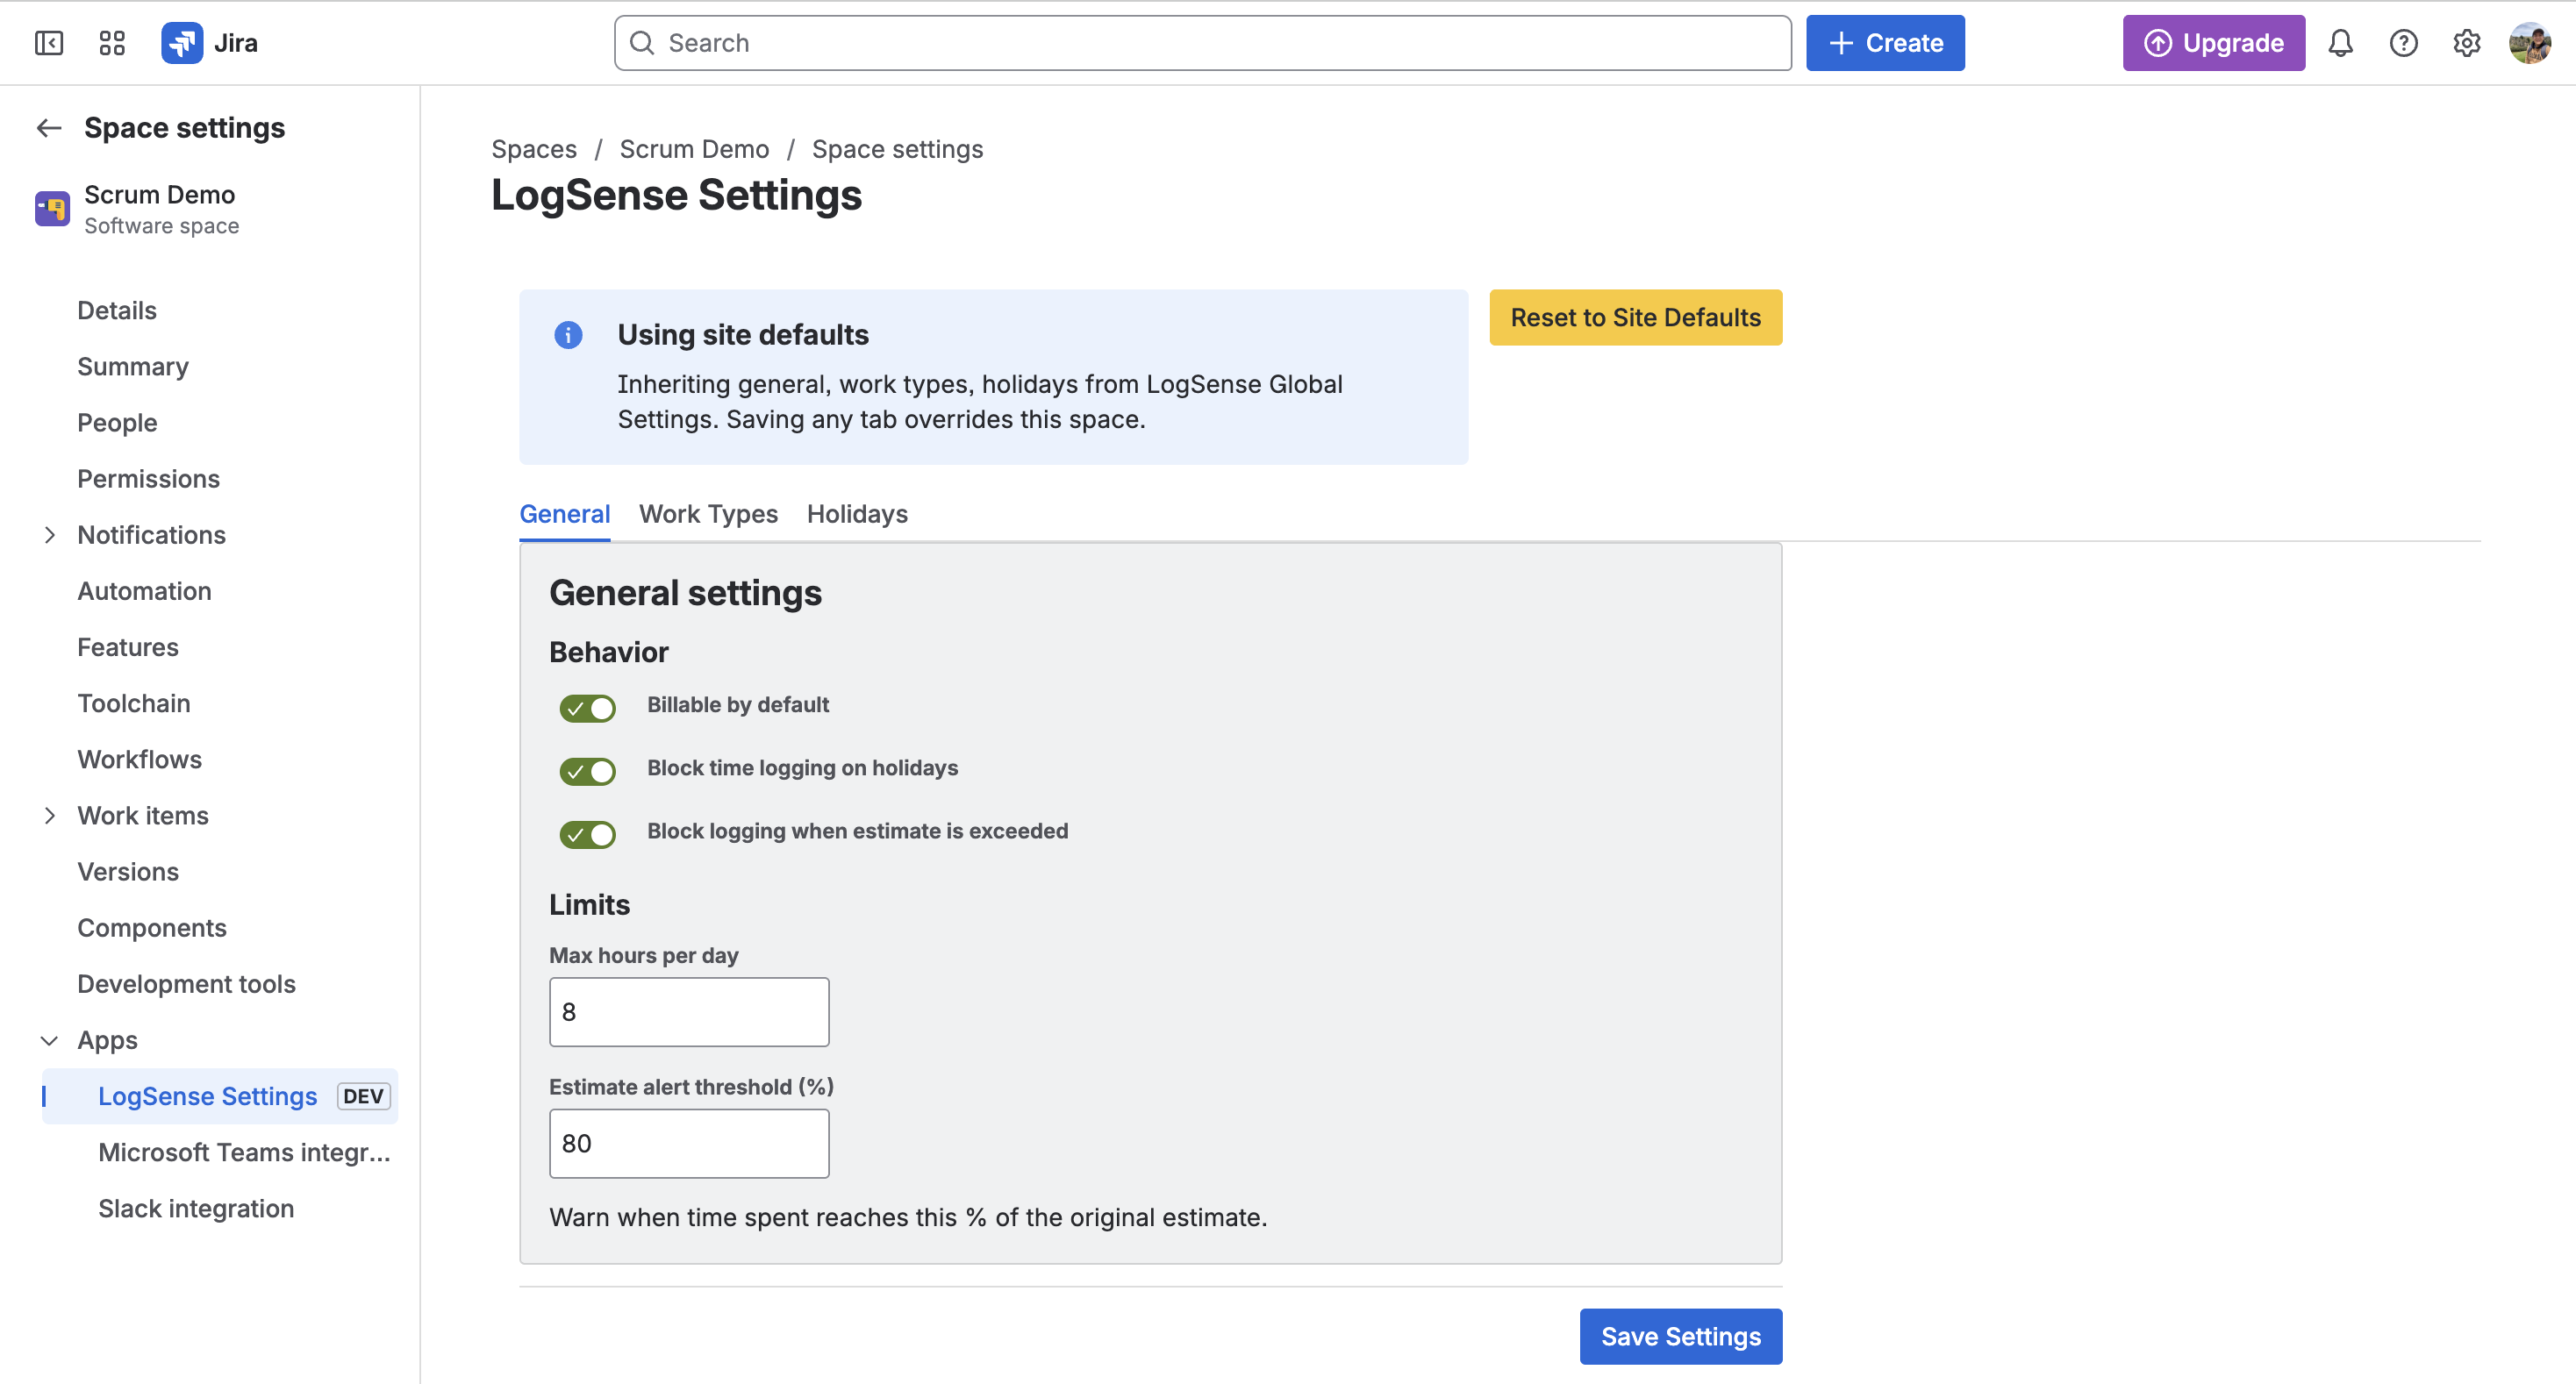Toggle Block time logging on holidays
The image size is (2576, 1384).
click(x=587, y=770)
